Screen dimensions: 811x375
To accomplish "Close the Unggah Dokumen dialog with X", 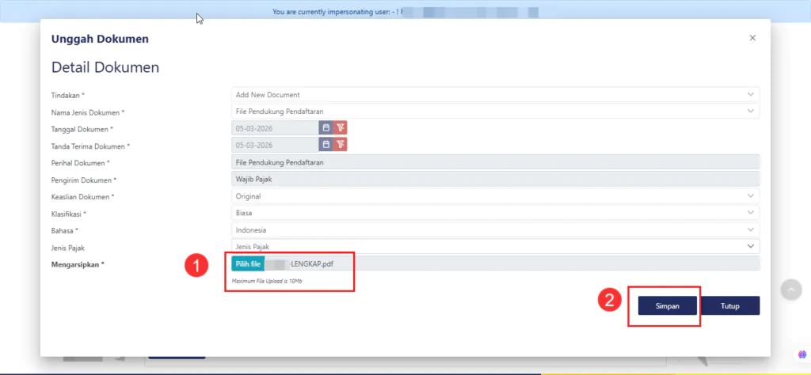I will click(752, 38).
